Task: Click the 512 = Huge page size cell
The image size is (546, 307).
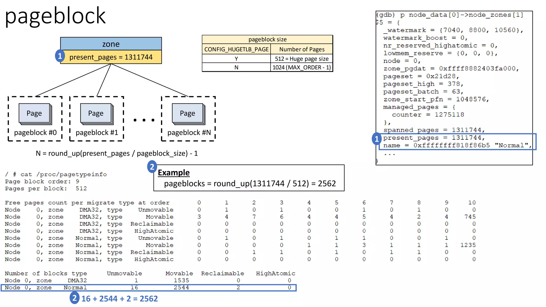Action: click(302, 59)
